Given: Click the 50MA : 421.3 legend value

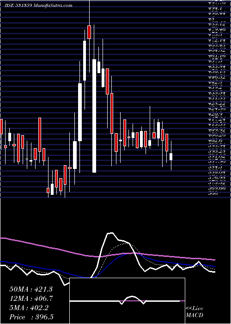Looking at the screenshot, I should pos(31,289).
